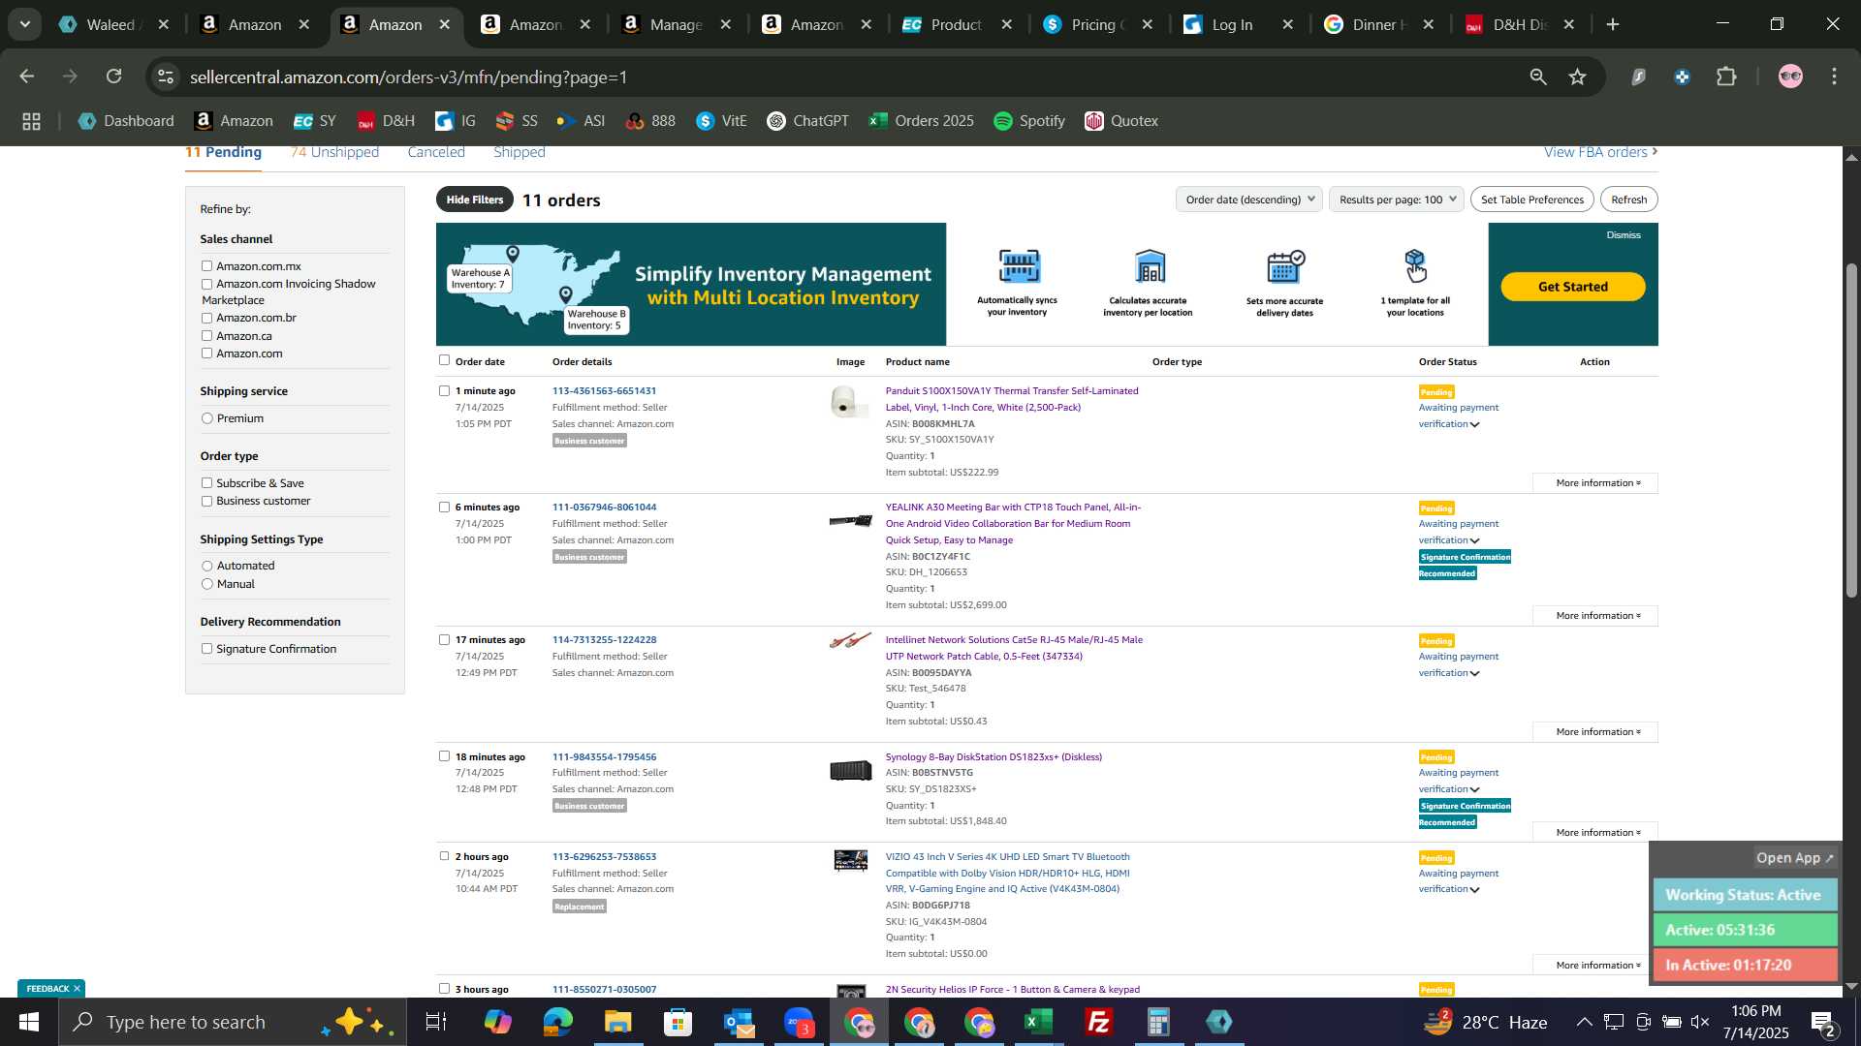The height and width of the screenshot is (1046, 1861).
Task: Select the Automated shipping settings radio
Action: click(206, 566)
